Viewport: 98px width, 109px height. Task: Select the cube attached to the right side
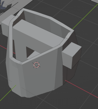point(72,56)
